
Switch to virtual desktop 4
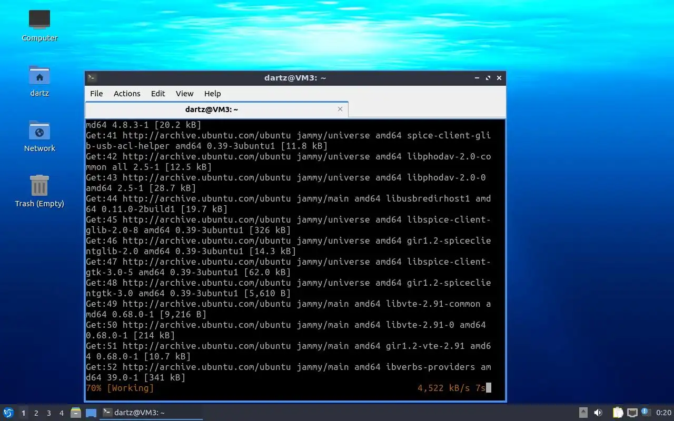click(61, 413)
